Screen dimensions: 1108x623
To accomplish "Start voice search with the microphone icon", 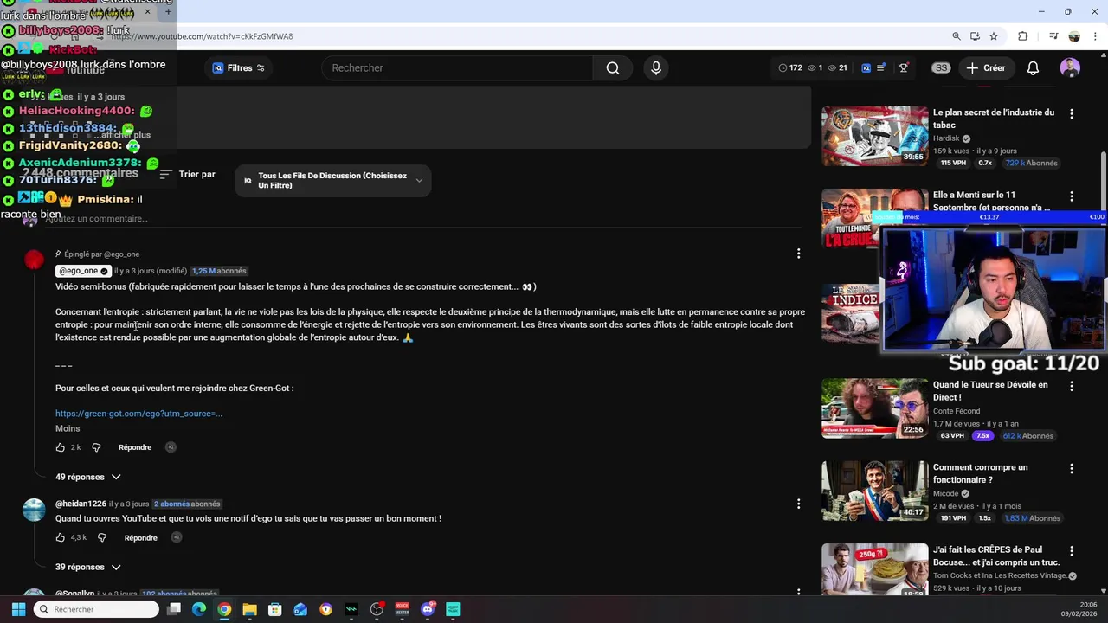I will [656, 68].
